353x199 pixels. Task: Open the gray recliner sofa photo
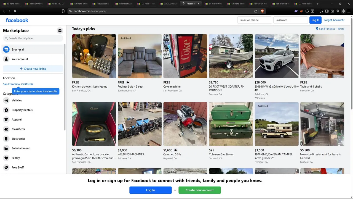pos(140,56)
